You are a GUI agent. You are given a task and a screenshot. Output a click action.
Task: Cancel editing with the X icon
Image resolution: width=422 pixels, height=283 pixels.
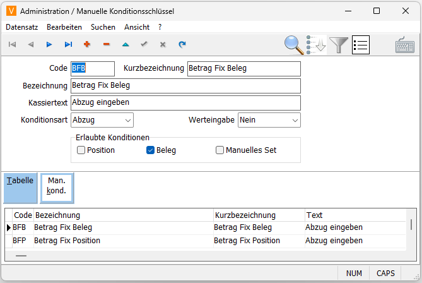pos(163,44)
